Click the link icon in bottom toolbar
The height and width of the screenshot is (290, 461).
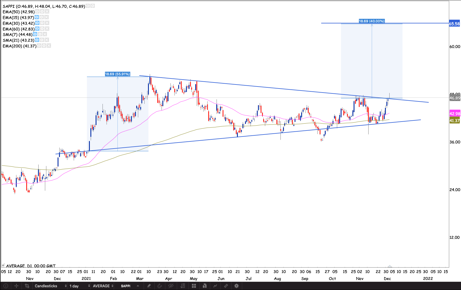click(226, 286)
